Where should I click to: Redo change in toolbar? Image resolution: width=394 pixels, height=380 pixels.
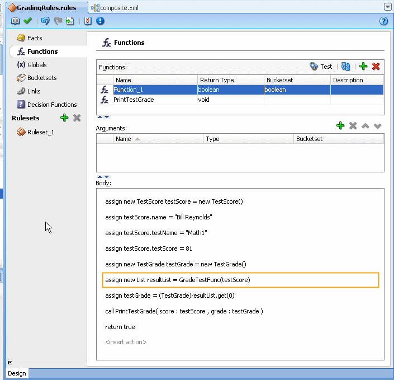point(58,21)
